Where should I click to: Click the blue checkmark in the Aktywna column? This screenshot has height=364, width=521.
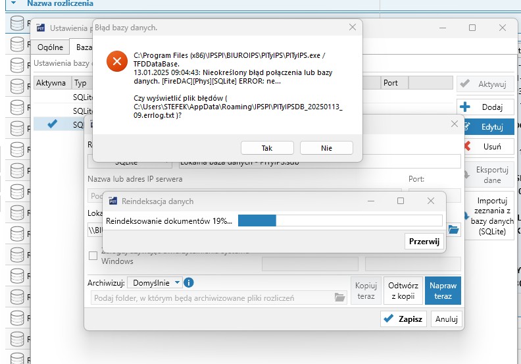click(x=53, y=123)
